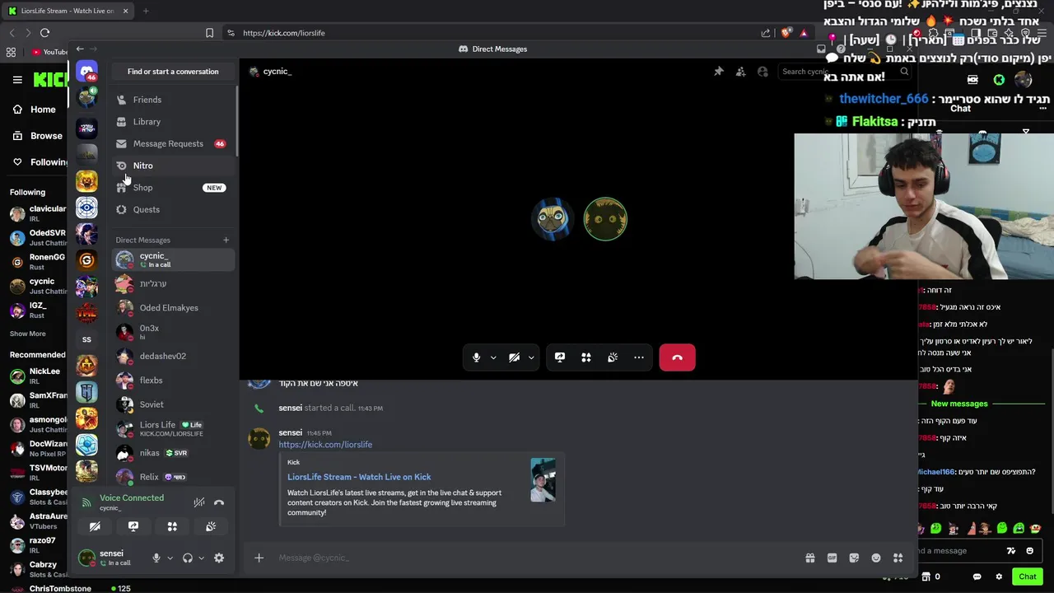
Task: Open pinned messages in cycnic_ chat
Action: pyautogui.click(x=719, y=72)
